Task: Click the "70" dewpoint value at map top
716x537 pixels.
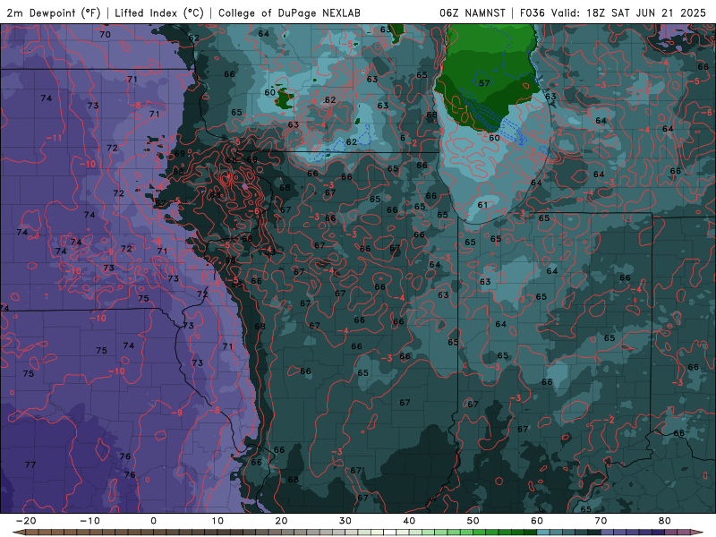Action: (x=105, y=34)
